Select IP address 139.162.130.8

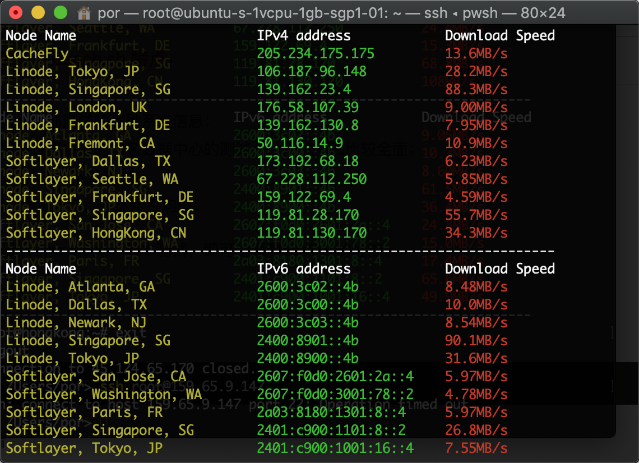[308, 126]
